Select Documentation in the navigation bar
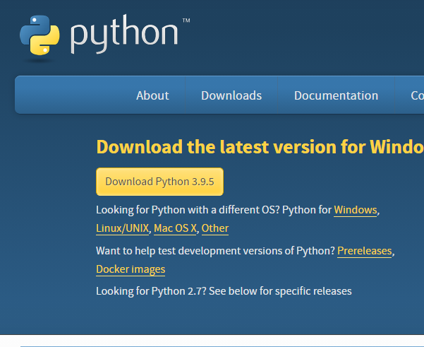The image size is (424, 347). coord(336,95)
